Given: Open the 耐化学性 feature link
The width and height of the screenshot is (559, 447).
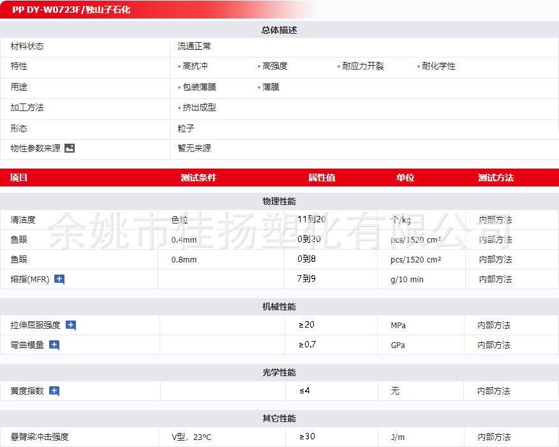Looking at the screenshot, I should (438, 66).
